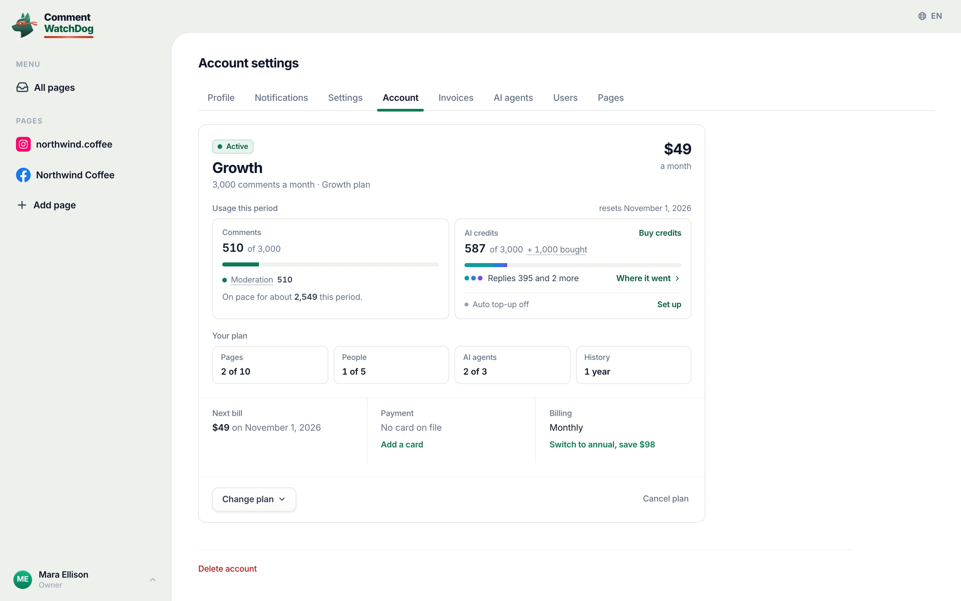Open the Settings tab

(x=345, y=98)
